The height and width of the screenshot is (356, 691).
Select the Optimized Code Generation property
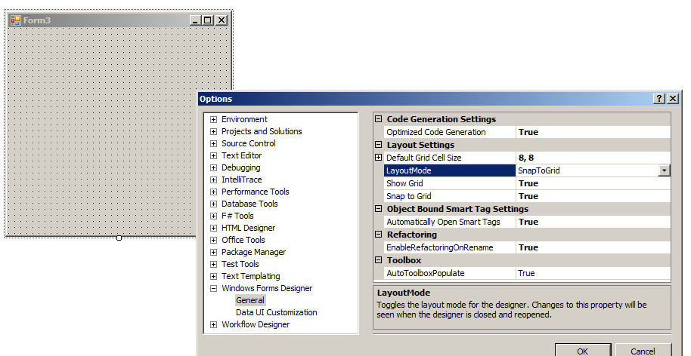coord(450,132)
